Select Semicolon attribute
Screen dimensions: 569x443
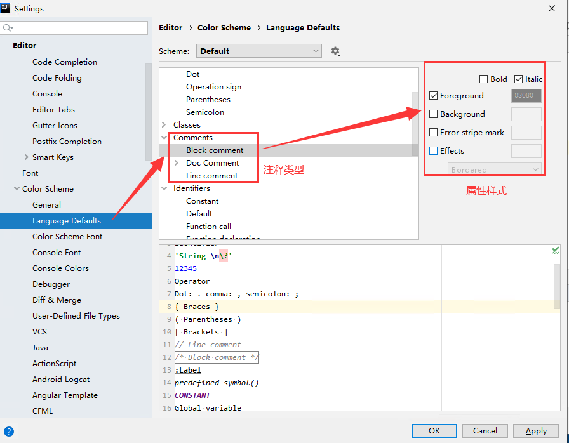[x=204, y=112]
